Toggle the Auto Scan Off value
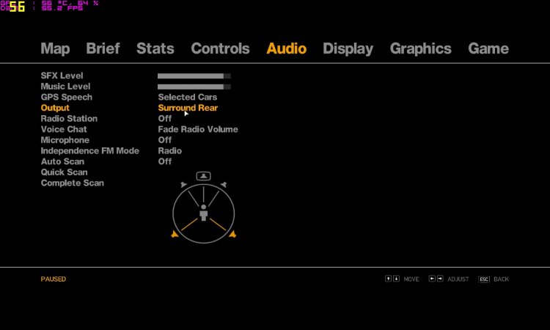The image size is (550, 330). point(165,161)
